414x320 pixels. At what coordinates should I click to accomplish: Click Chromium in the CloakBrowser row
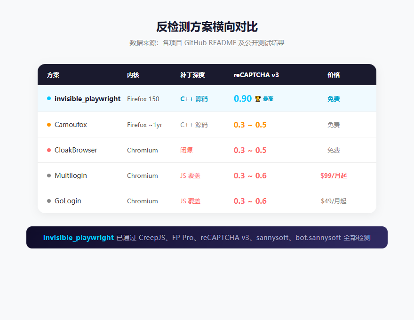(142, 150)
